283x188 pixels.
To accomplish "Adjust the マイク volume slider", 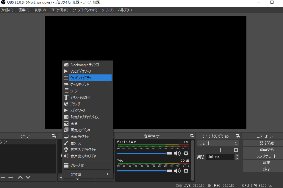I will 144,171.
